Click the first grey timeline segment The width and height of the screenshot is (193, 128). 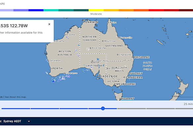[x=132, y=109]
